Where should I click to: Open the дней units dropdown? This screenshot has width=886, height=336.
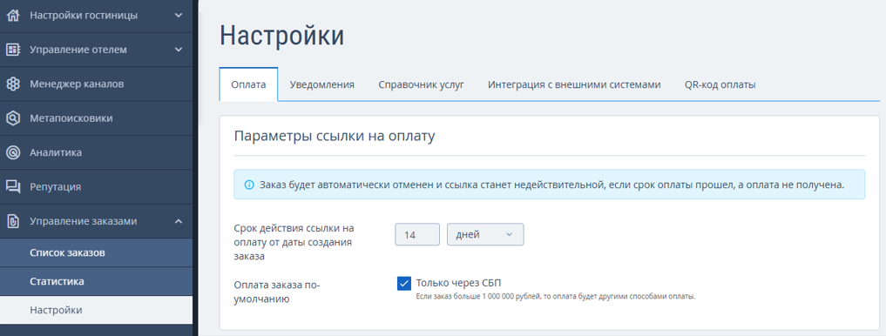[485, 234]
